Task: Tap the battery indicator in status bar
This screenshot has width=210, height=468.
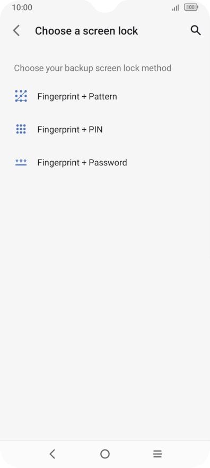Action: (x=191, y=7)
